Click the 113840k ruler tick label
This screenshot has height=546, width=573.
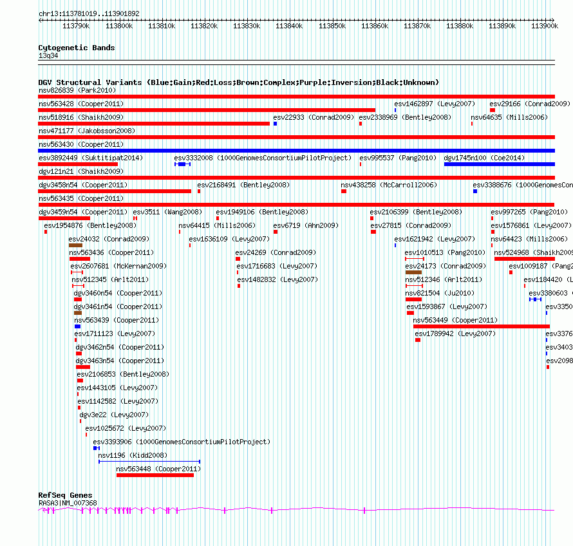(288, 26)
